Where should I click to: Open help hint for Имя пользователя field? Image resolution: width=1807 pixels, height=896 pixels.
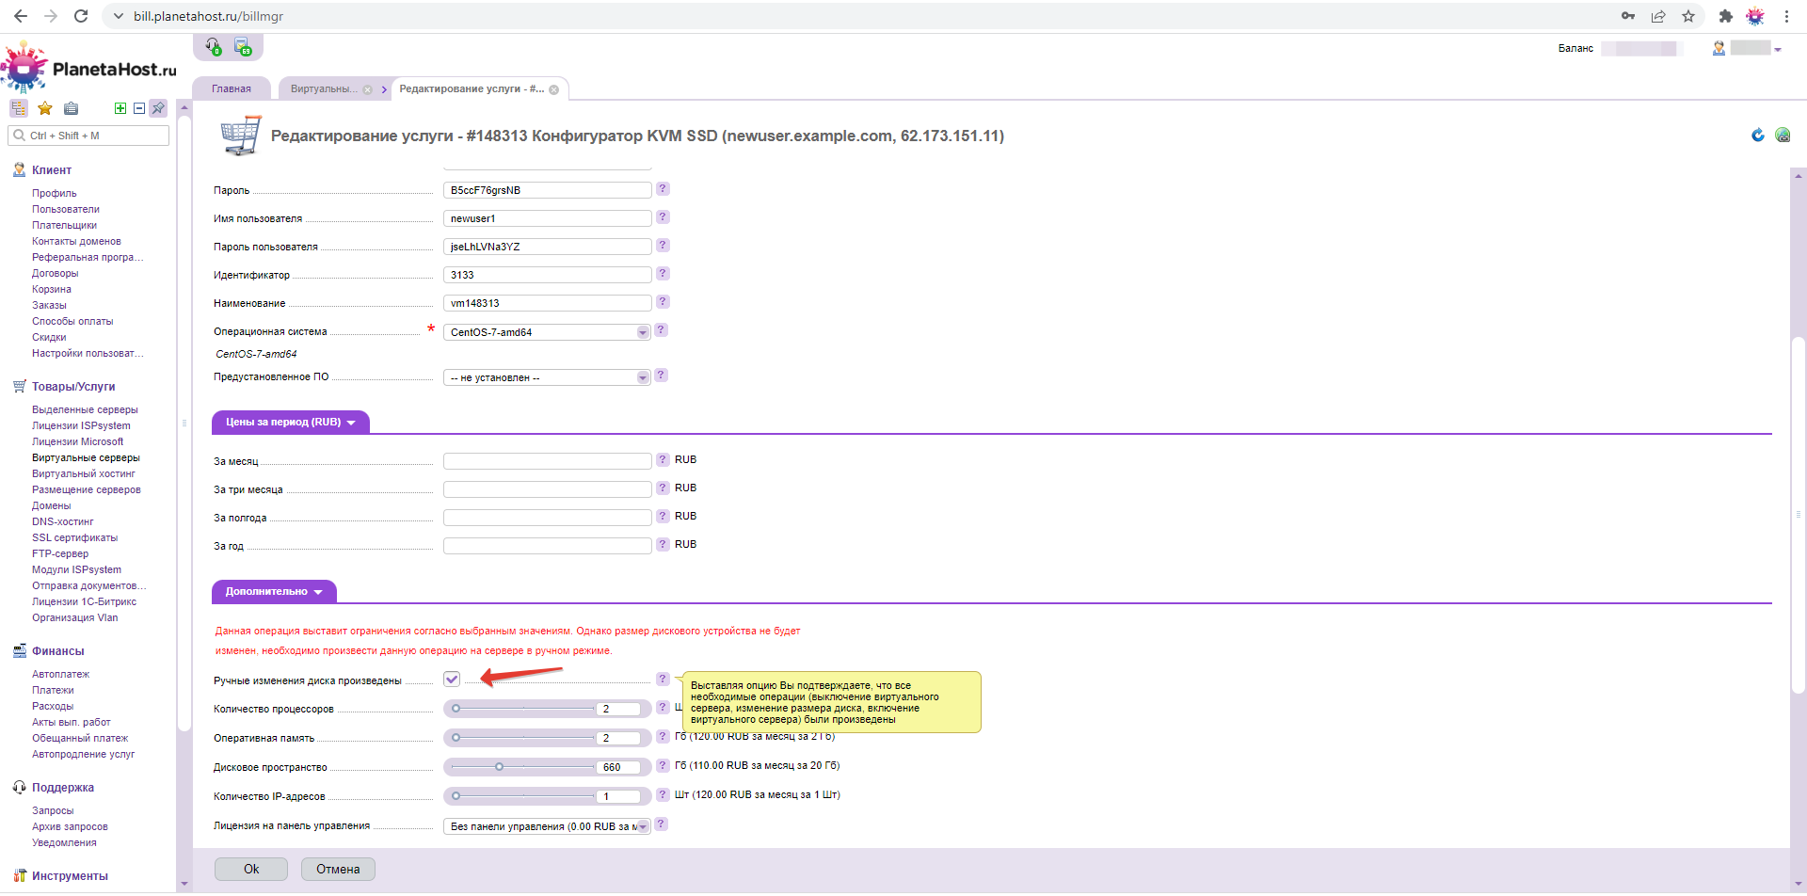tap(663, 217)
